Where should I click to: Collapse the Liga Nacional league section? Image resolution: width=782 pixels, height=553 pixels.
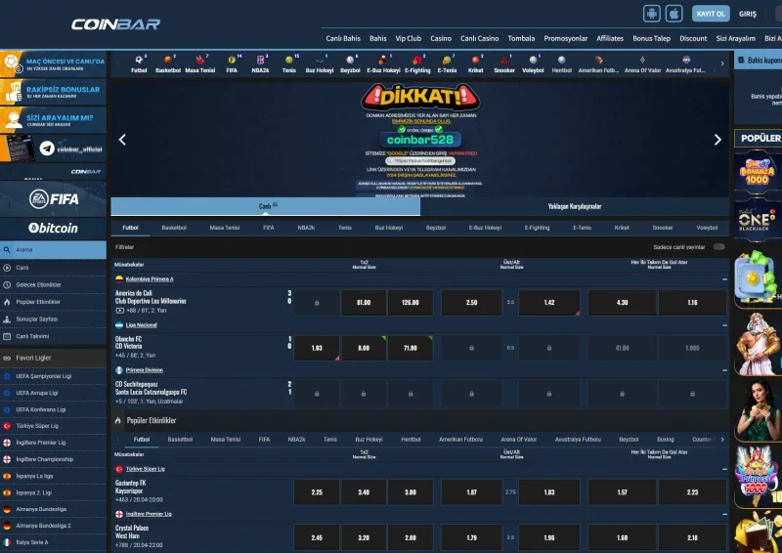tap(724, 325)
